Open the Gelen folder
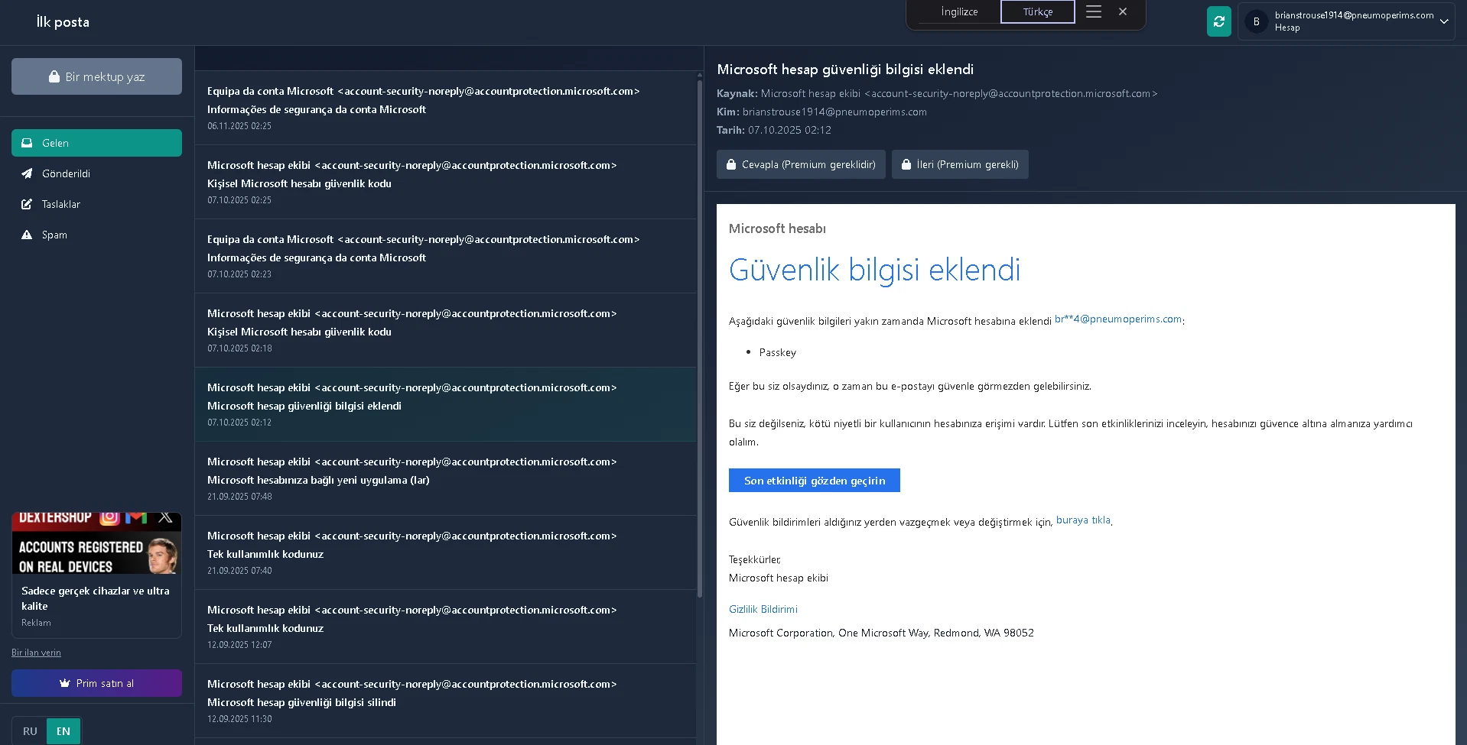This screenshot has height=745, width=1467. pyautogui.click(x=96, y=143)
